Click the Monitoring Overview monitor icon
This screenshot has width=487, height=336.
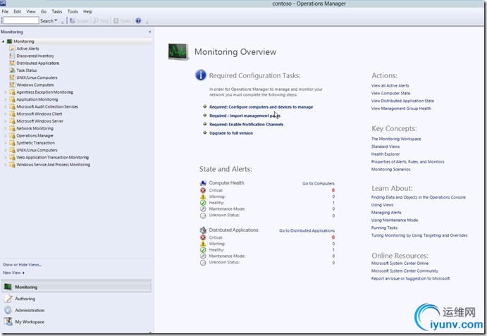tap(178, 52)
